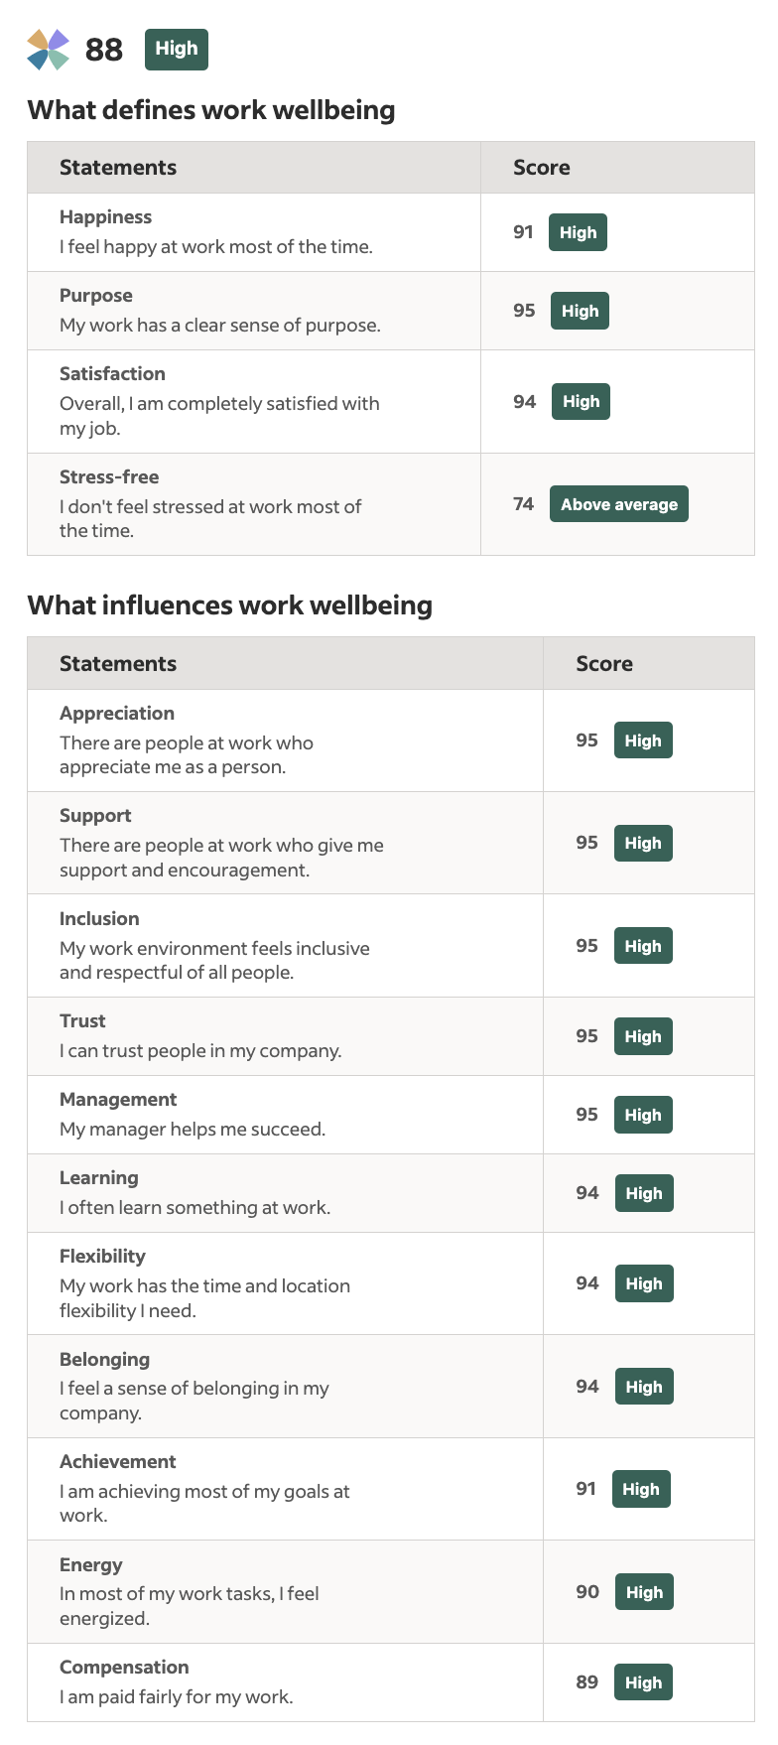Select the Support statement title
This screenshot has width=778, height=1745.
95,816
